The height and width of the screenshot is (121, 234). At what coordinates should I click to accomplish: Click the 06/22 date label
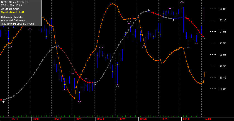pyautogui.click(x=58, y=119)
